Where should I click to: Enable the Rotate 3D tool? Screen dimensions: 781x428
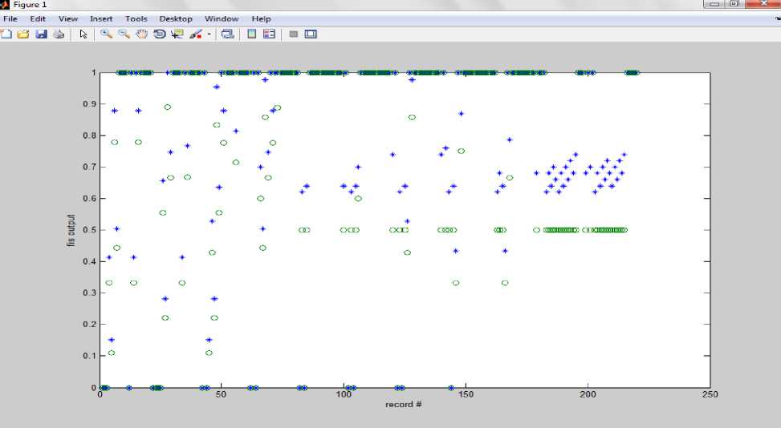pyautogui.click(x=160, y=34)
